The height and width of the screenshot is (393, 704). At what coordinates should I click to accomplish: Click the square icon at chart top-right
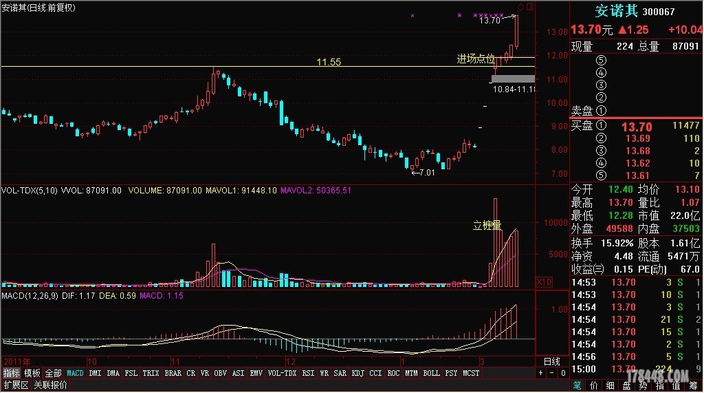529,7
